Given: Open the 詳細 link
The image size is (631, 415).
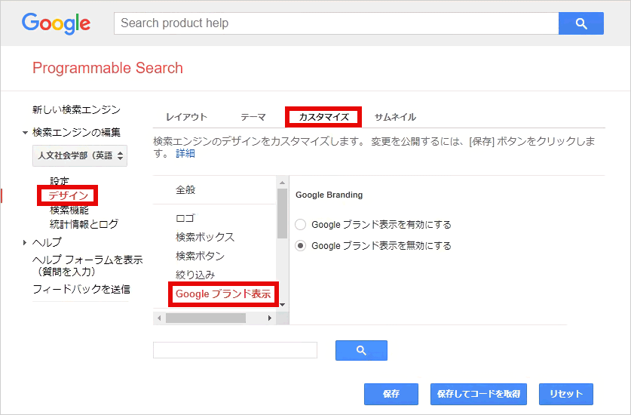Looking at the screenshot, I should [185, 153].
